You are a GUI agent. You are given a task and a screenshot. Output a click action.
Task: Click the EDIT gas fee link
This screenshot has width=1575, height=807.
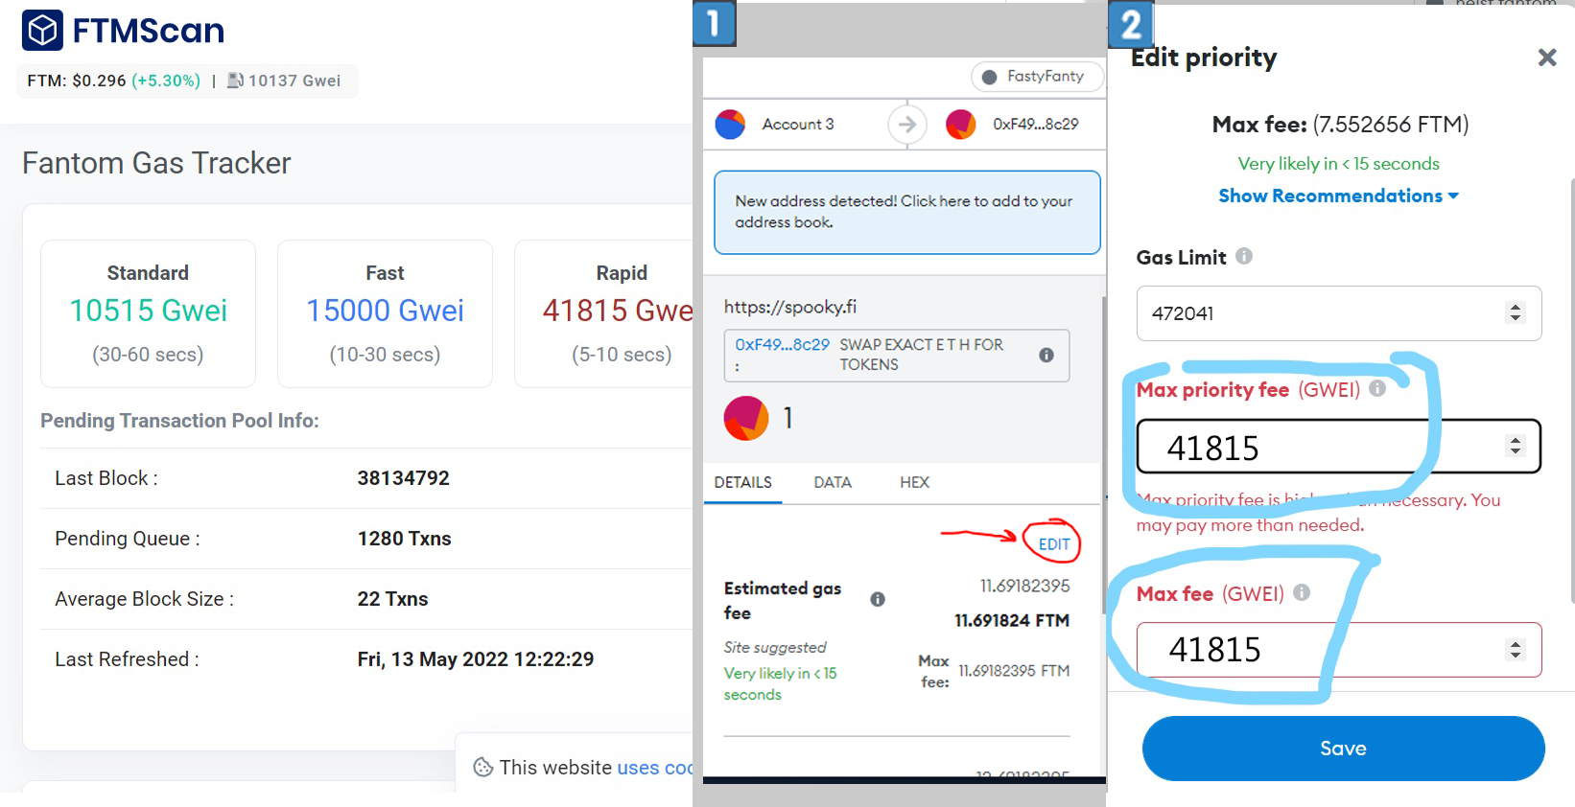[1053, 544]
